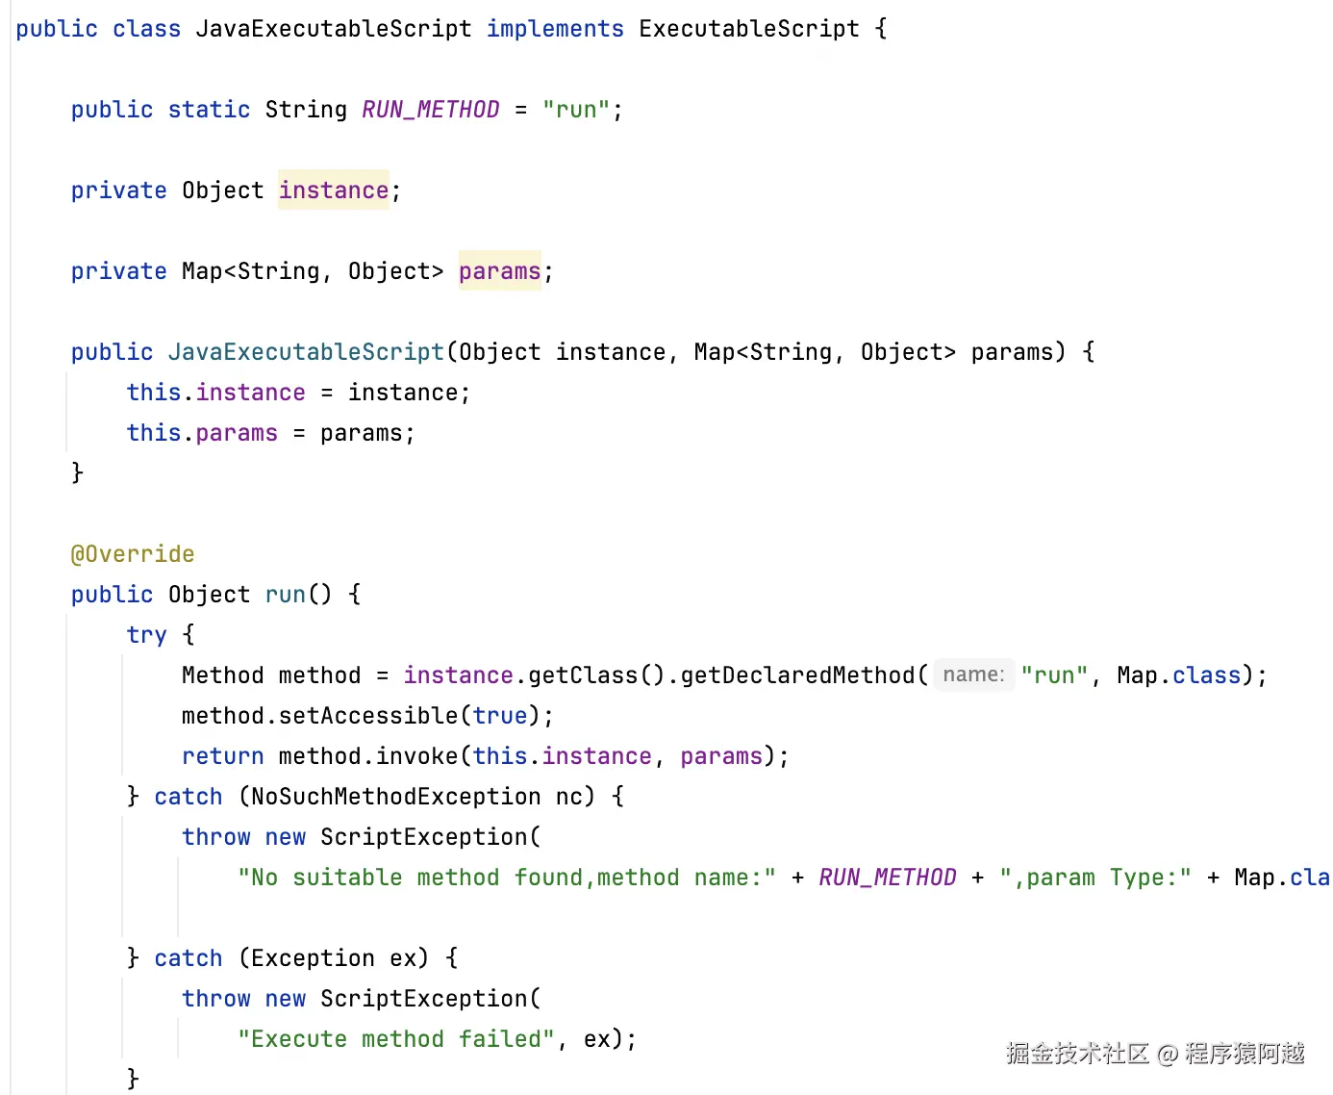Click the implements keyword in class header
This screenshot has width=1333, height=1095.
pyautogui.click(x=555, y=29)
